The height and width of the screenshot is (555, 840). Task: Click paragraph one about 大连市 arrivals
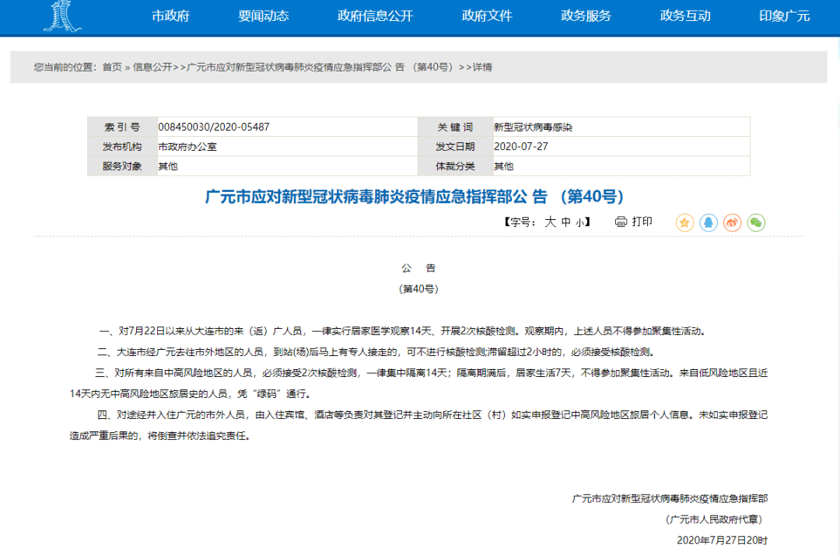403,331
